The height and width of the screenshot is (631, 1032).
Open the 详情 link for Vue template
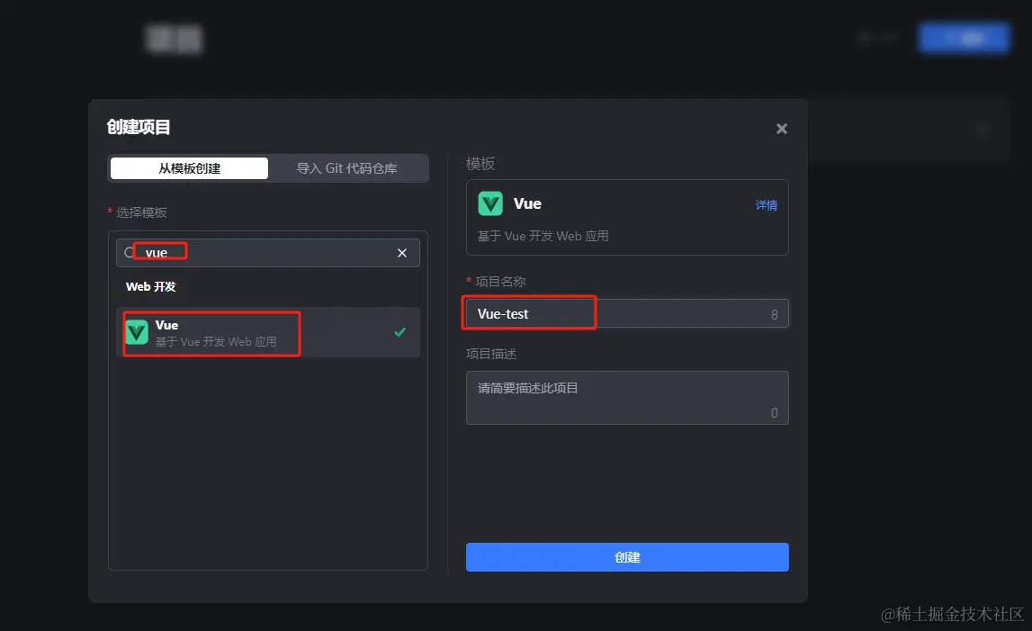(x=766, y=205)
